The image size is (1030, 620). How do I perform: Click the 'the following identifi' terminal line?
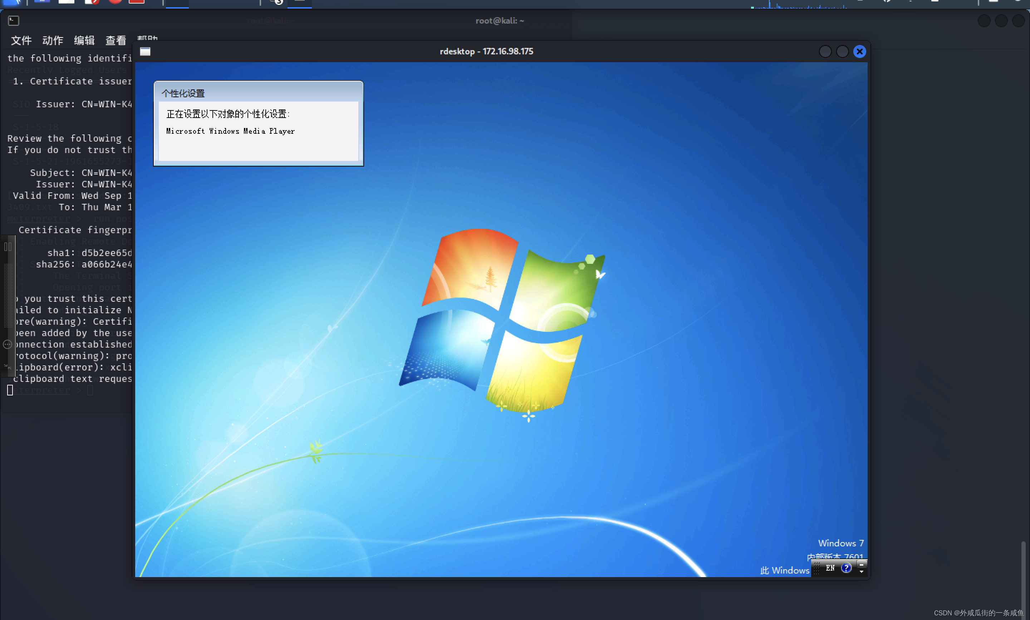coord(69,58)
